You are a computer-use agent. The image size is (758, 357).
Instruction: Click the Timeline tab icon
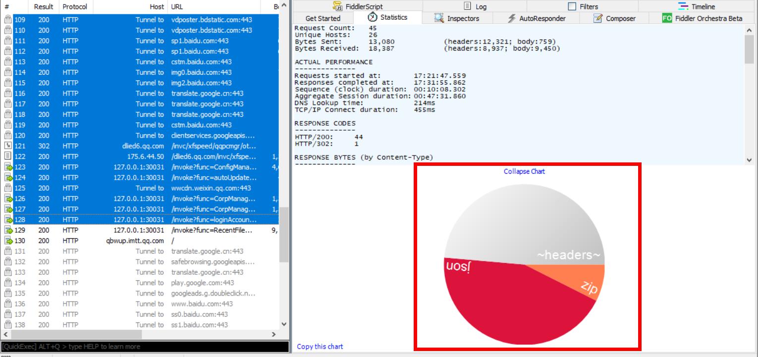coord(684,6)
